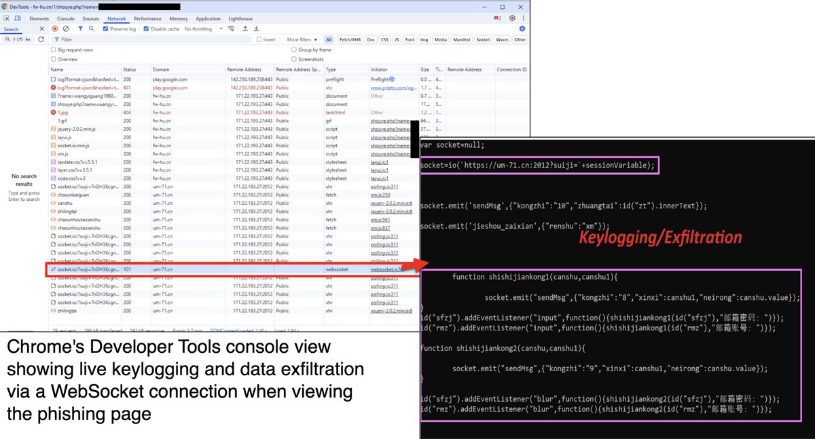The width and height of the screenshot is (815, 439).
Task: Click the import HAR upload icon
Action: [244, 29]
